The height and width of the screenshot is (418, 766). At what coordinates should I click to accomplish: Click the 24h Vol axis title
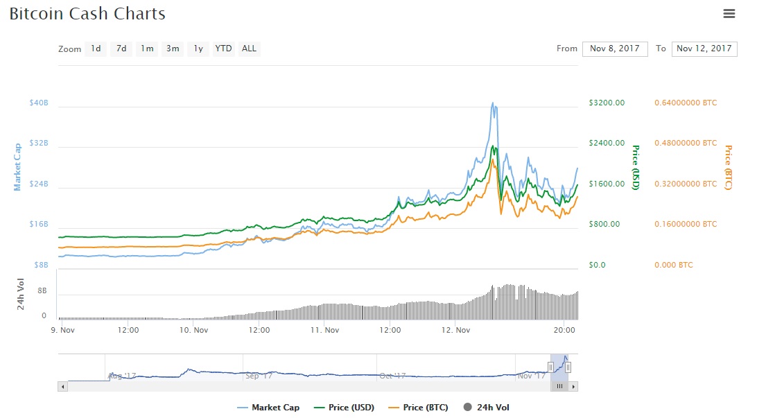[x=21, y=294]
